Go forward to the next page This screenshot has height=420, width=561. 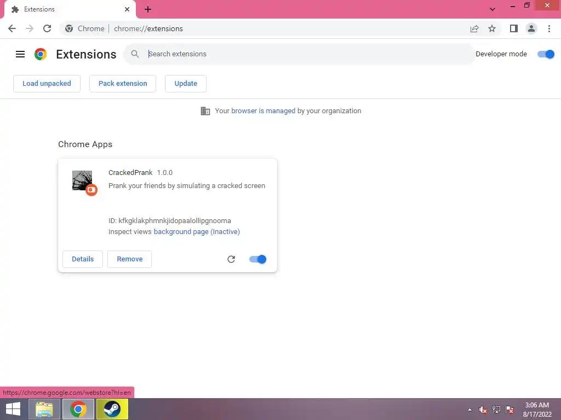[x=30, y=28]
